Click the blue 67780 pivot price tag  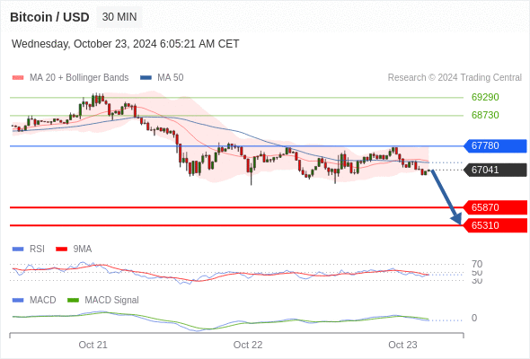(x=495, y=146)
